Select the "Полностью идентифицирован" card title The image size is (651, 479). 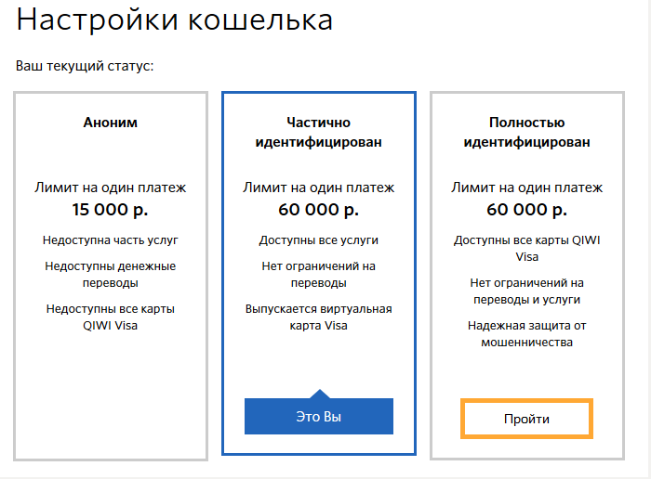[526, 132]
